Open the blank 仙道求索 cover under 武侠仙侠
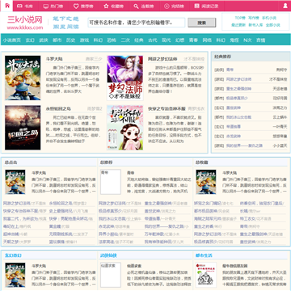This screenshot has height=291, width=291. [x=111, y=275]
